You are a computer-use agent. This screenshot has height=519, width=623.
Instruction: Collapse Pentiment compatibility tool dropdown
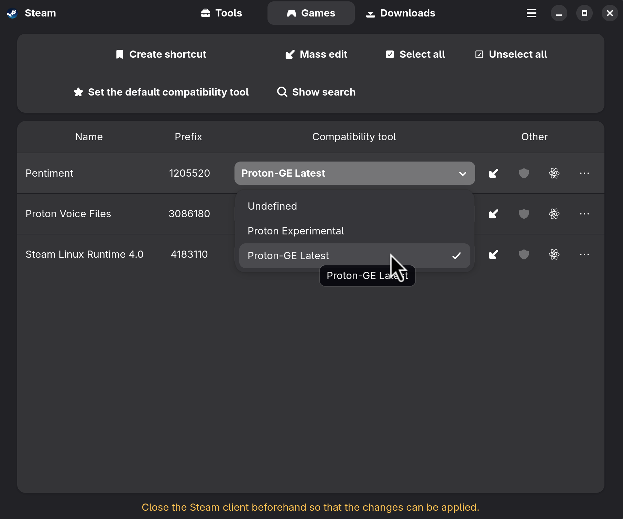point(355,173)
